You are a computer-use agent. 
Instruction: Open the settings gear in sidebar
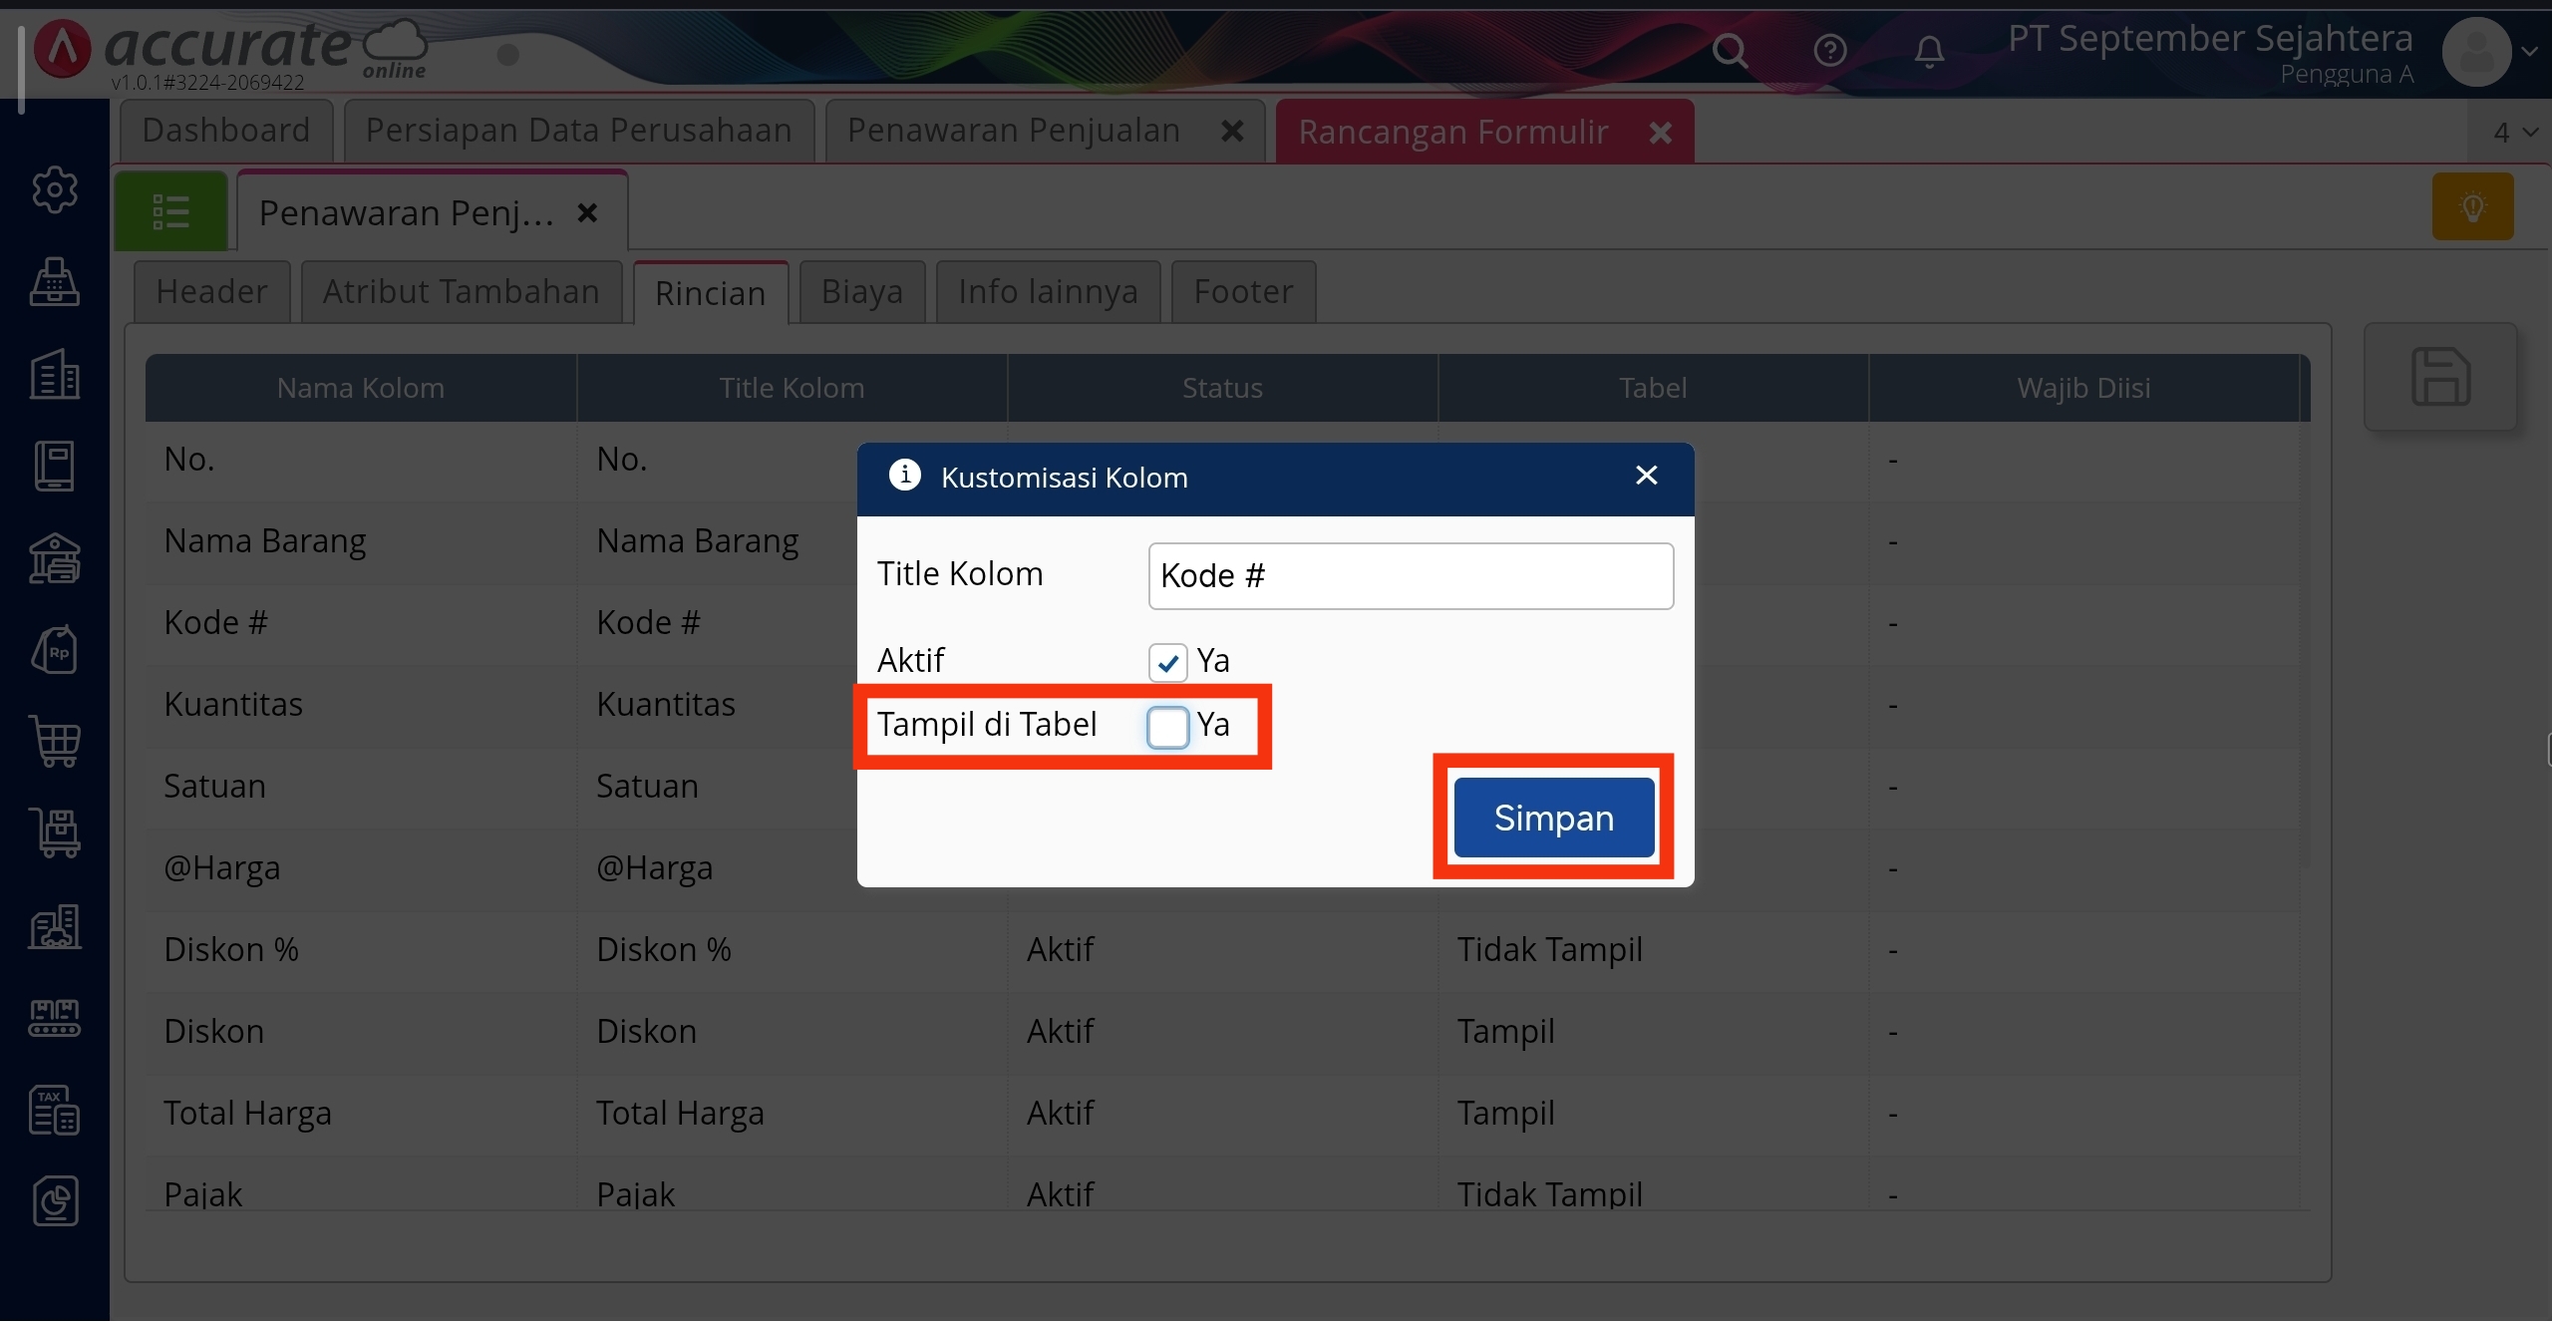pyautogui.click(x=55, y=189)
